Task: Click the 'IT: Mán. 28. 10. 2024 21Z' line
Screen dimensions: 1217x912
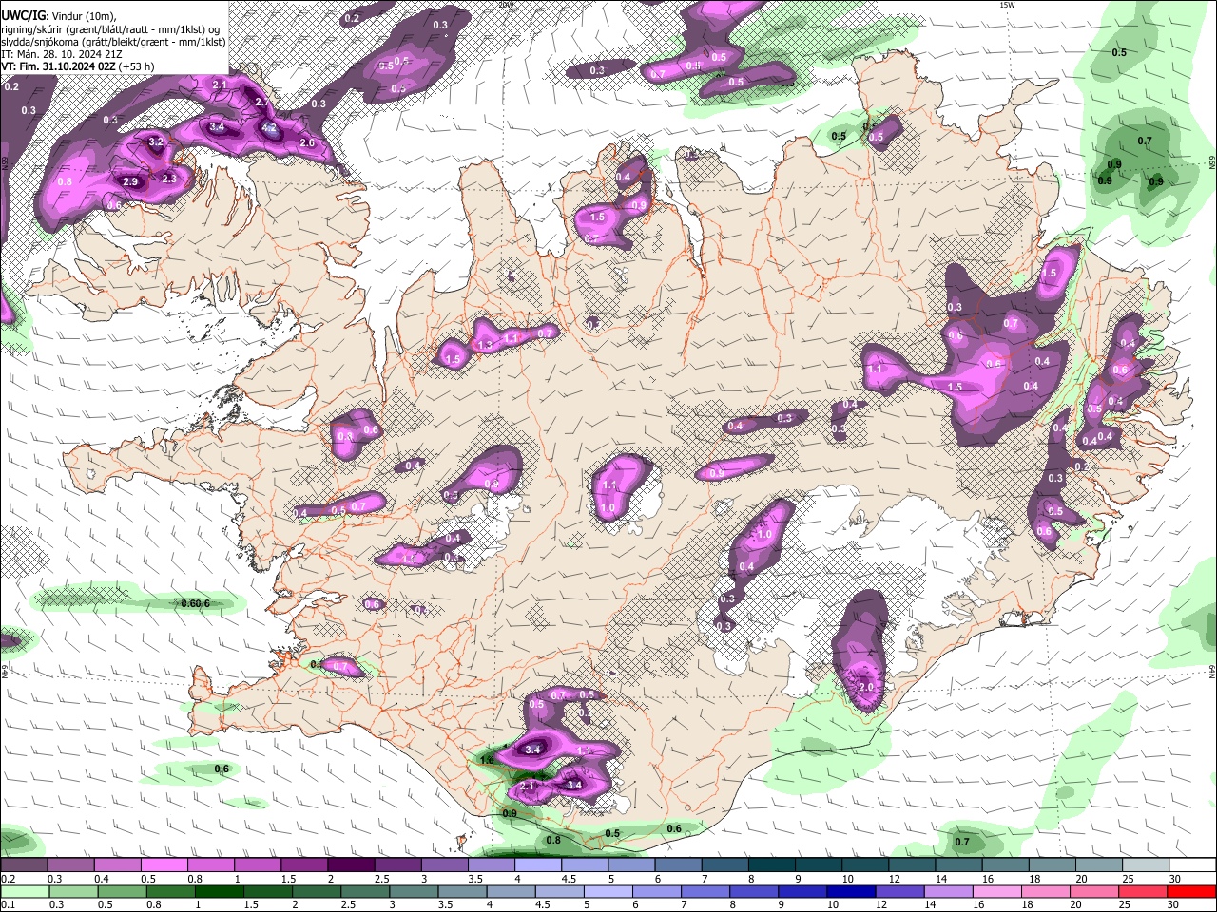Action: (60, 54)
